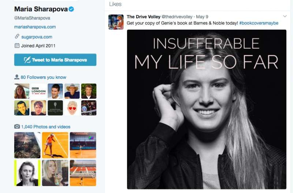
Task: Open the mariasharapova.com link
Action: coord(35,27)
